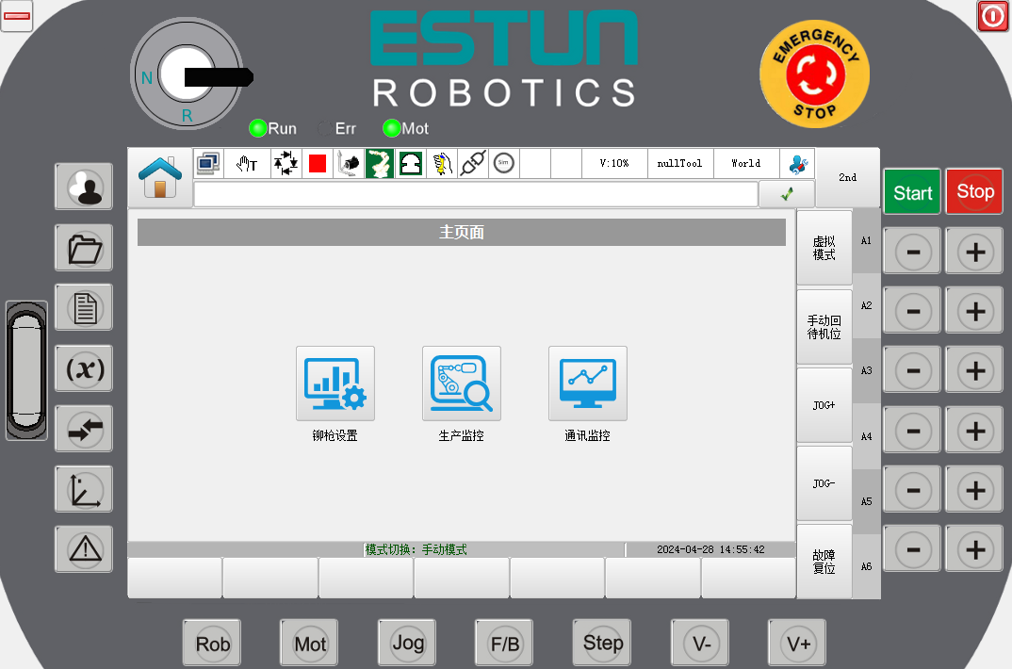Open the I/O signal arrows icon

pyautogui.click(x=84, y=429)
